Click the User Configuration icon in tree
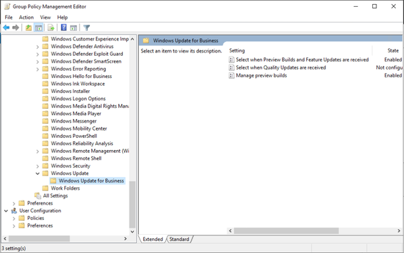The width and height of the screenshot is (404, 253). tap(14, 211)
